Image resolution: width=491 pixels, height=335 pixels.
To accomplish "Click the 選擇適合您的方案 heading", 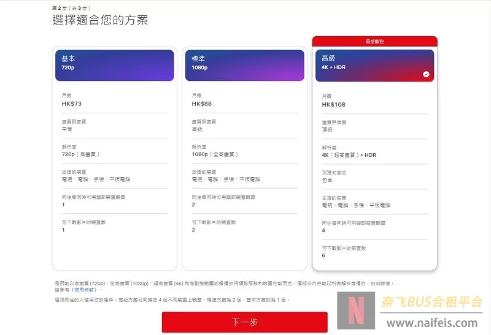I will (x=100, y=20).
